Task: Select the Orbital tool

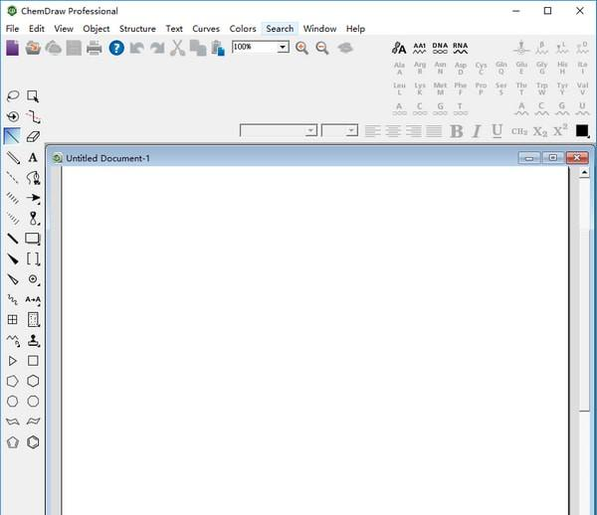Action: point(33,219)
